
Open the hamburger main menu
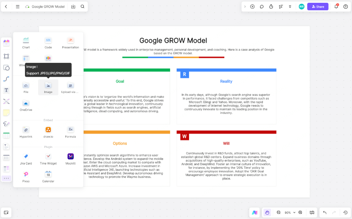pos(17,7)
